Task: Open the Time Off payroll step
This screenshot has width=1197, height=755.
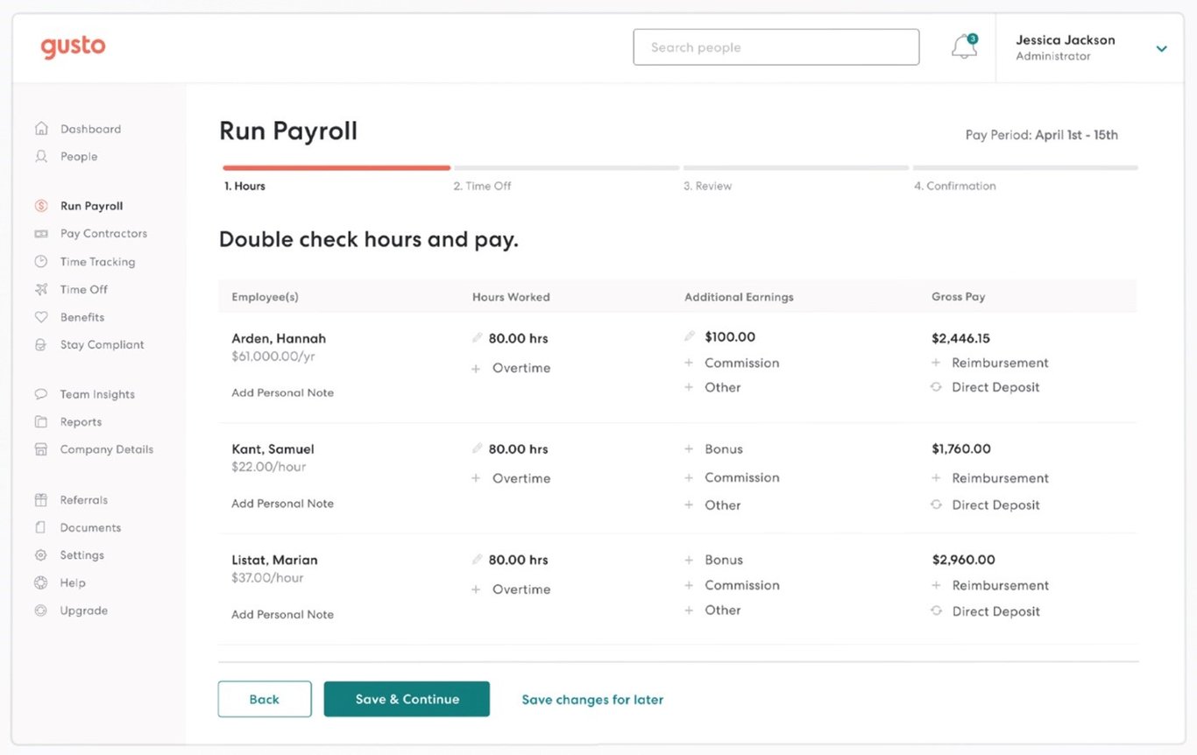Action: (483, 186)
